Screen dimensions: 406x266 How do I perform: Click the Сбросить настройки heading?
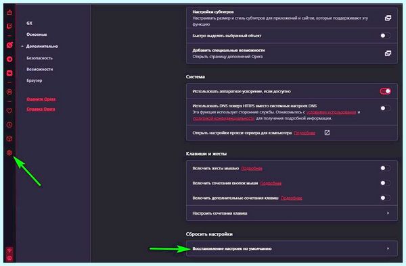209,234
